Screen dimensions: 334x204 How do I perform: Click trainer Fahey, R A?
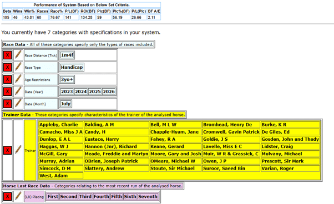coord(175,139)
